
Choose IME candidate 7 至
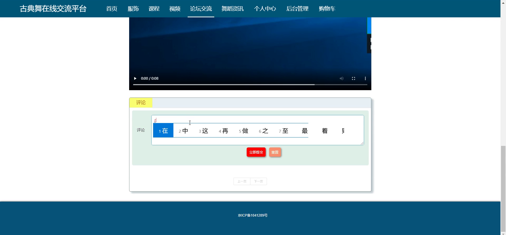tap(284, 131)
